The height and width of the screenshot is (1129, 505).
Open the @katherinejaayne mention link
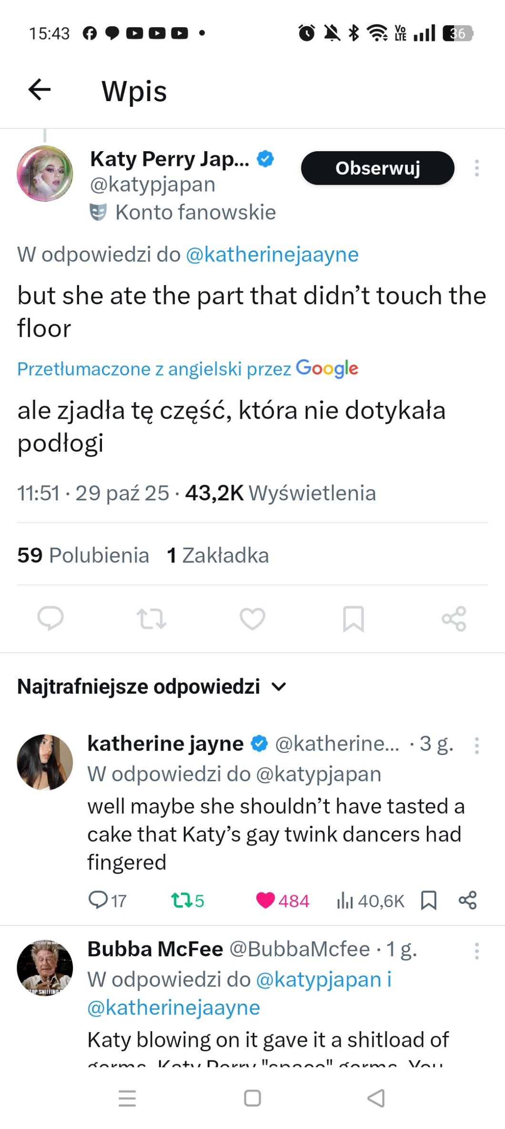[x=272, y=254]
